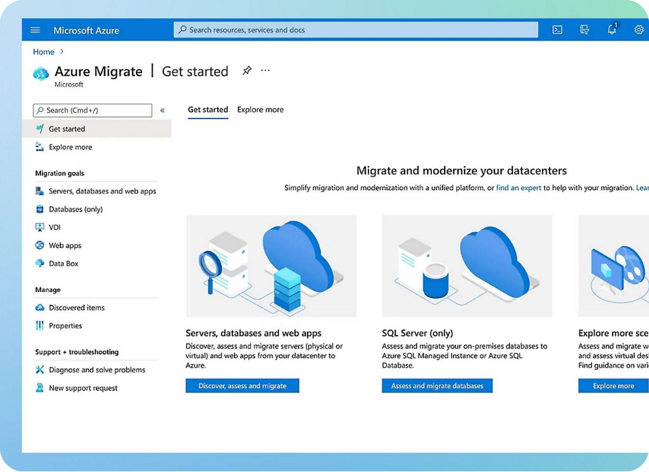Click the Servers, databases and web apps illustration
Viewport: 649px width, 472px height.
click(x=271, y=266)
